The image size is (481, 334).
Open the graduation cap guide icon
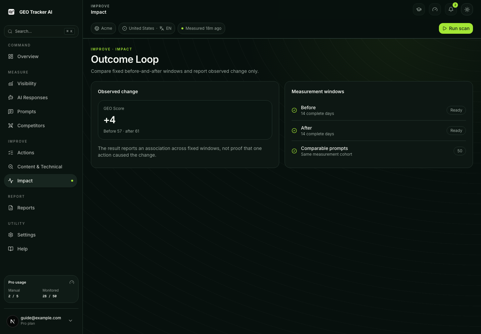pyautogui.click(x=419, y=9)
